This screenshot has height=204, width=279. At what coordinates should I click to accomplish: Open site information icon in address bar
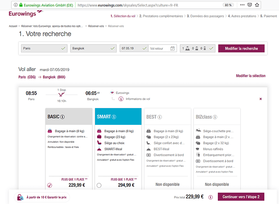[15, 5]
